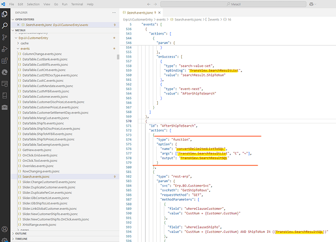Click the Explorer tree scrollbar thumb
336x242 pixels.
pyautogui.click(x=118, y=57)
